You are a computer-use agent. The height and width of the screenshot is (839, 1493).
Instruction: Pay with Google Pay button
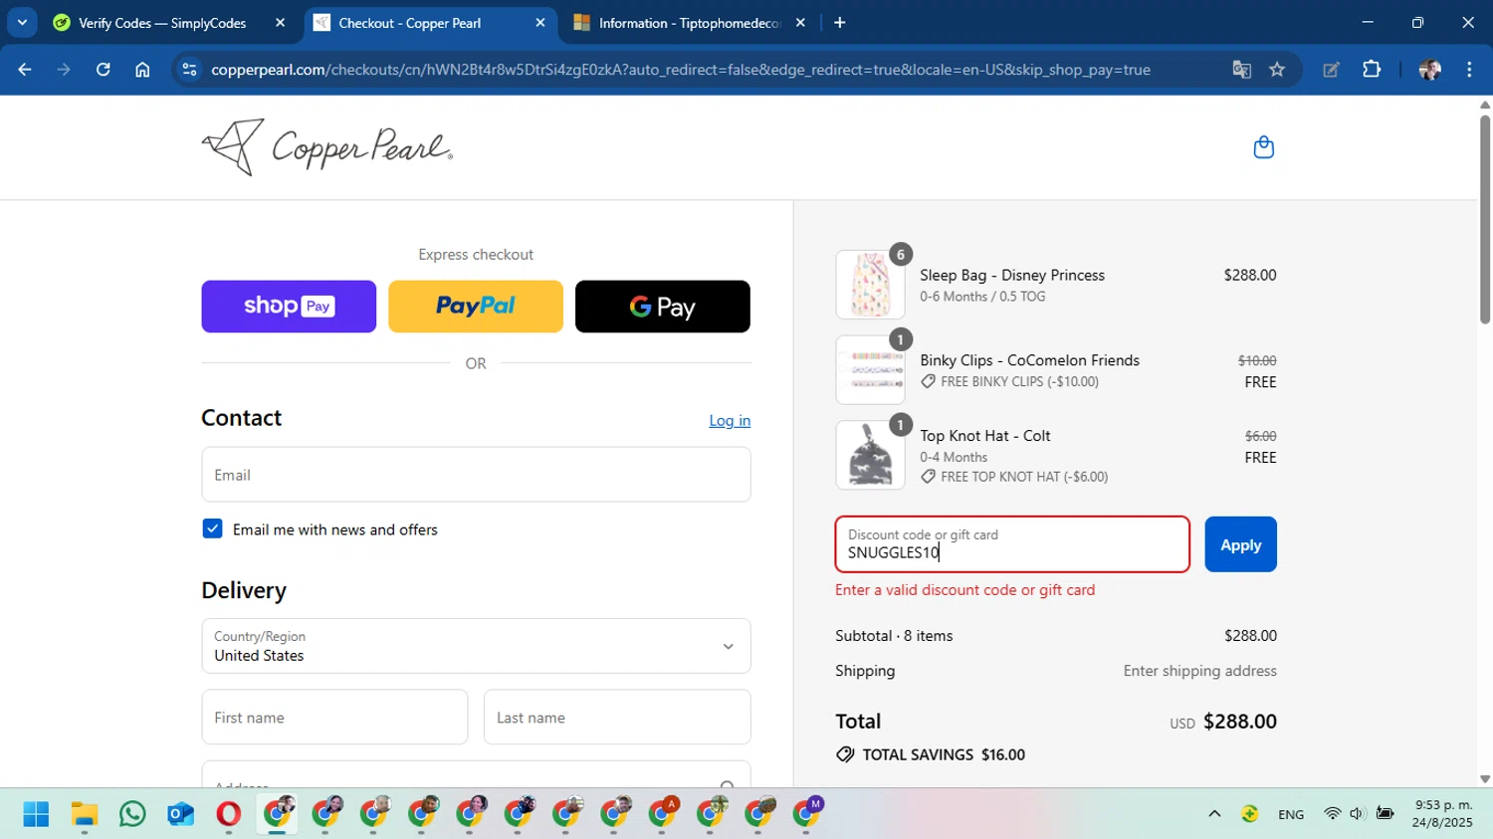coord(663,307)
